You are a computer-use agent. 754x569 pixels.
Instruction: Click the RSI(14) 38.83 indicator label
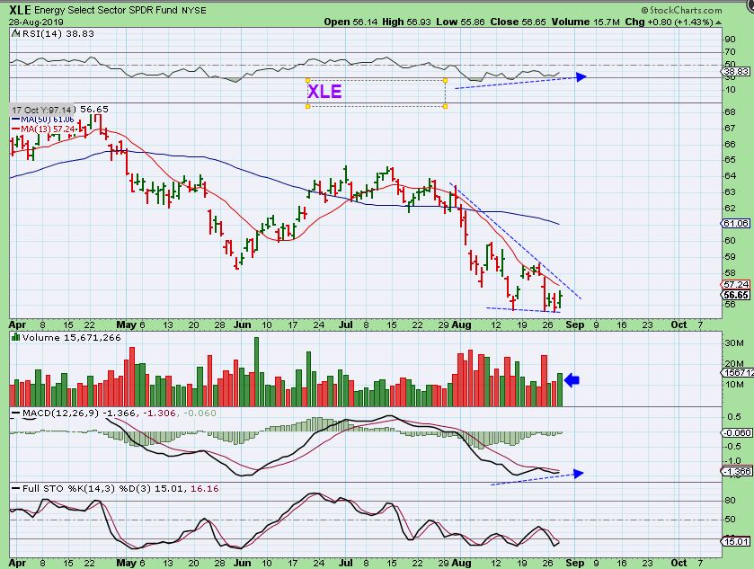[x=58, y=33]
